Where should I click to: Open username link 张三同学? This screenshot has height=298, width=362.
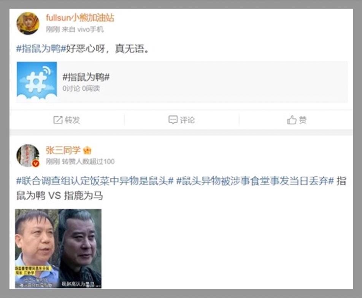[x=63, y=150]
